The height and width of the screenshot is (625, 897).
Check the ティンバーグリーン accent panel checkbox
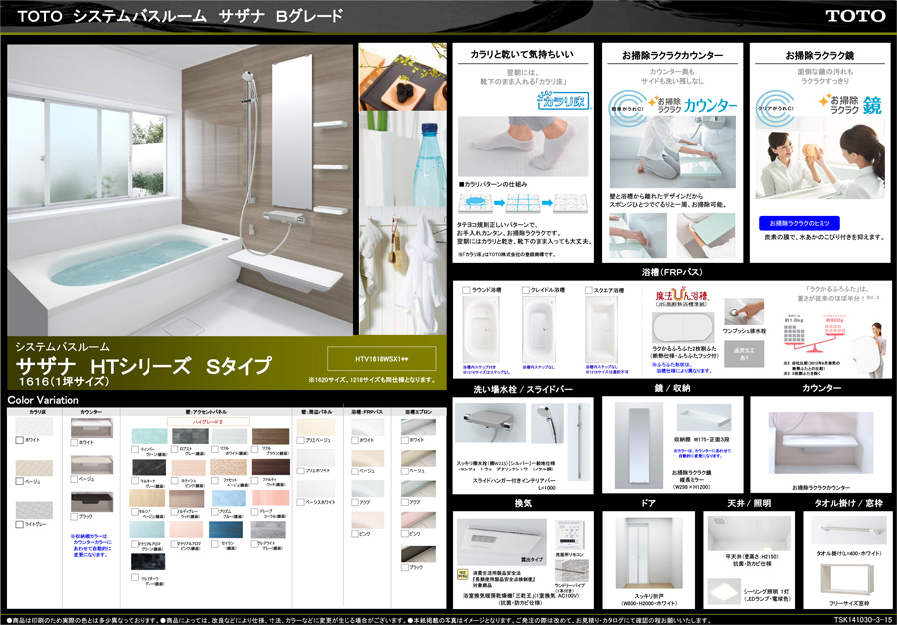[135, 450]
